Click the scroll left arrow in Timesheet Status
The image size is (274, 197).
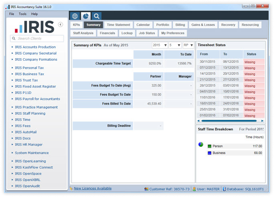[x=198, y=121]
